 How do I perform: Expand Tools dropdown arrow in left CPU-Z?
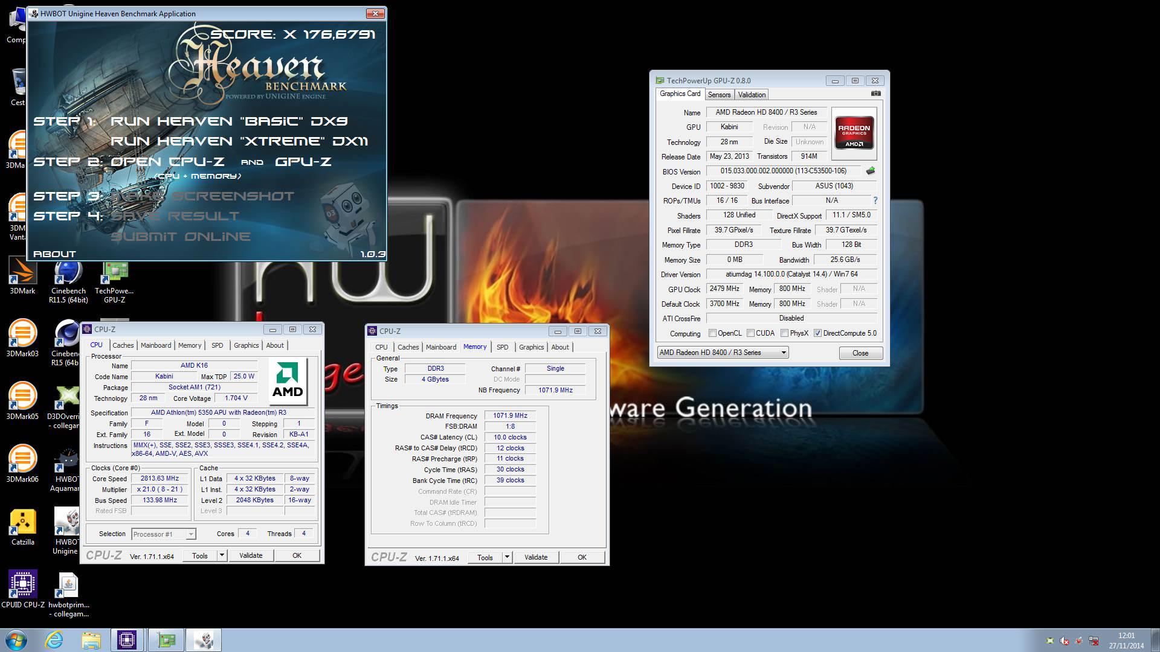pos(222,555)
